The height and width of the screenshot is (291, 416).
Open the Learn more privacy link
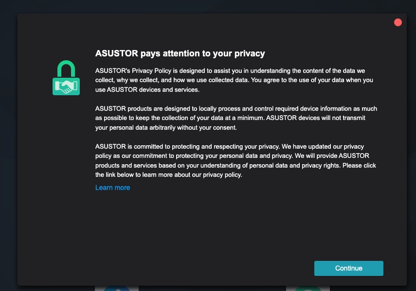click(x=112, y=188)
